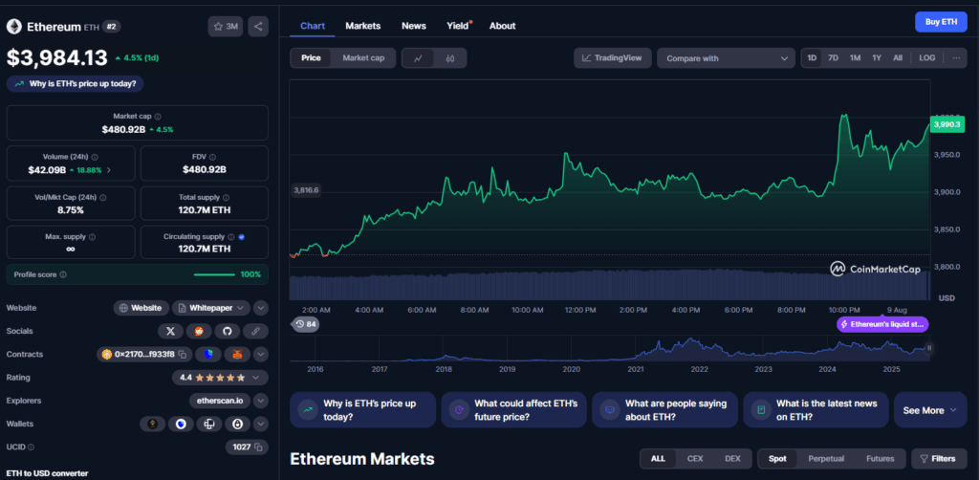Expand the Whitepaper dropdown
979x480 pixels.
coord(211,308)
